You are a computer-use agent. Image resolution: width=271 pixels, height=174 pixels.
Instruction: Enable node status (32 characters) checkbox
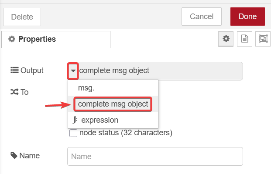[x=73, y=133]
